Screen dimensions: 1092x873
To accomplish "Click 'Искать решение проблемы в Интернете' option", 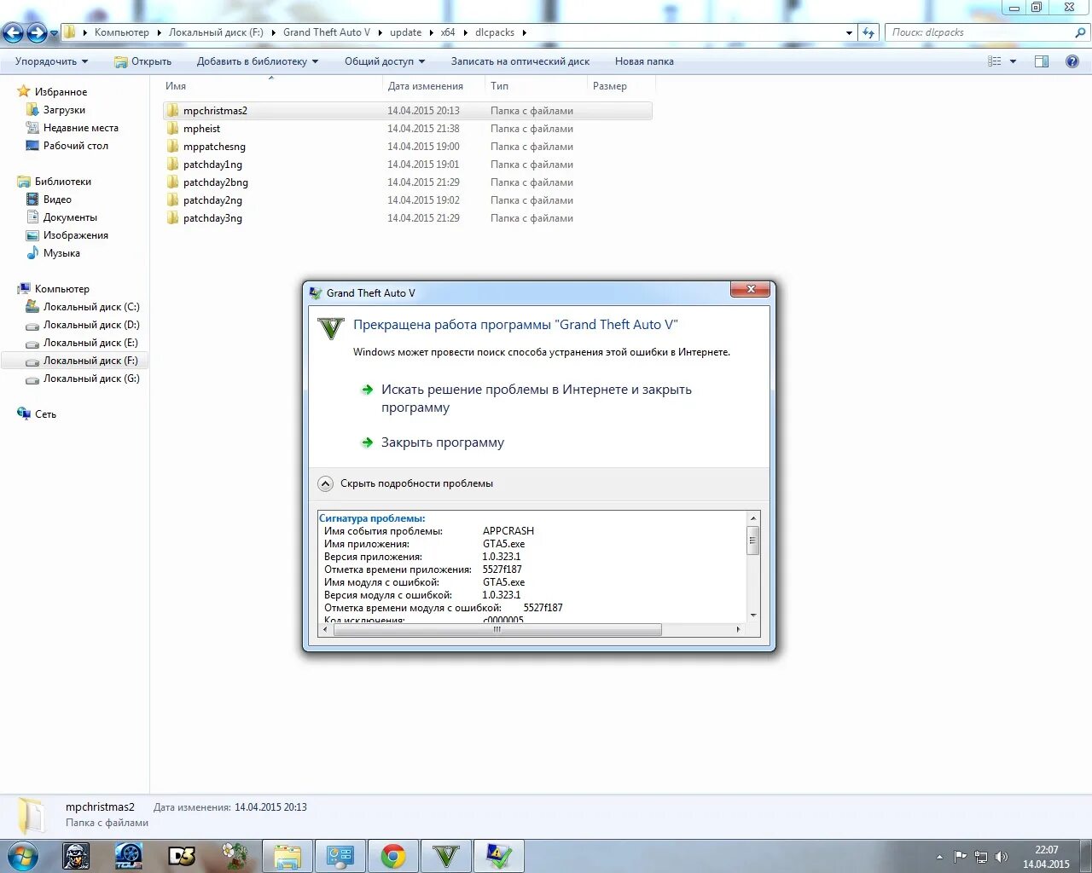I will point(536,398).
